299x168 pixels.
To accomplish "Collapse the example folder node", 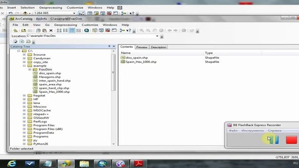I will pos(24,66).
